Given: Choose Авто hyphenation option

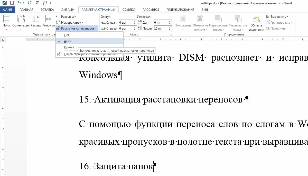Looking at the screenshot, I should tap(90, 41).
